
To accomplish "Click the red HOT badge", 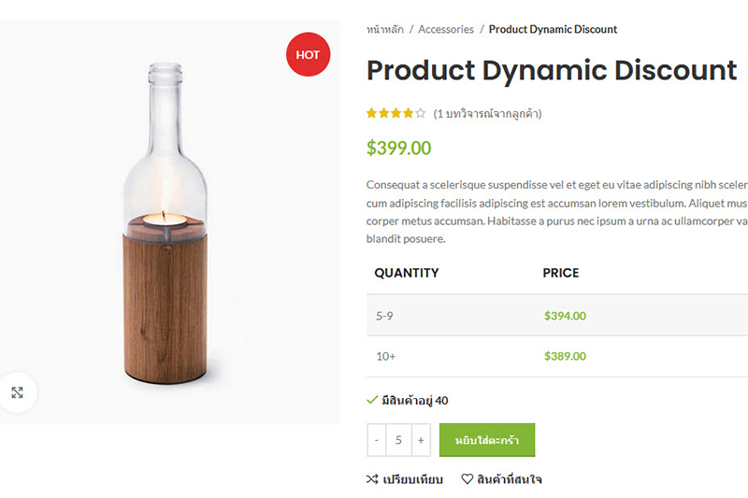I will [308, 55].
